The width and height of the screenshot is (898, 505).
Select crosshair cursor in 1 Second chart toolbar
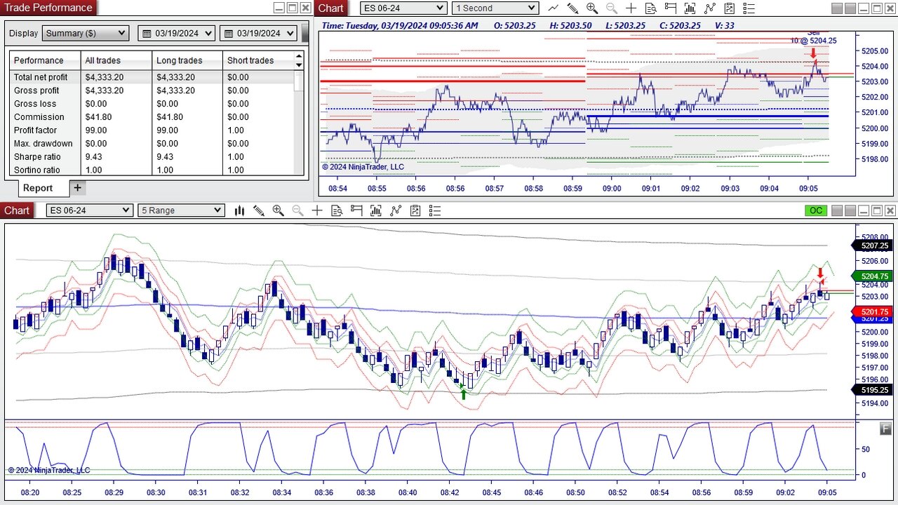(x=631, y=8)
